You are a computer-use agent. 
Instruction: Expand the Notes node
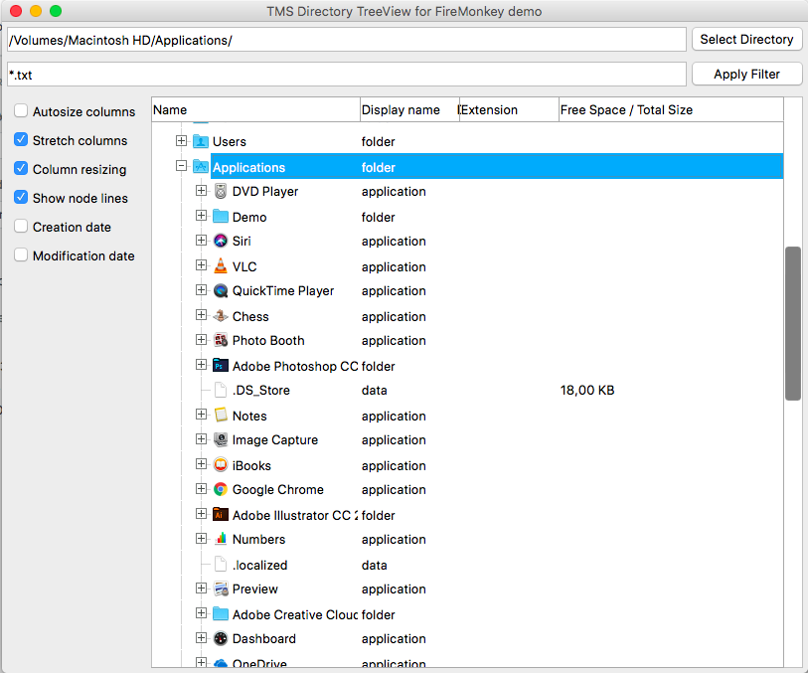click(201, 415)
